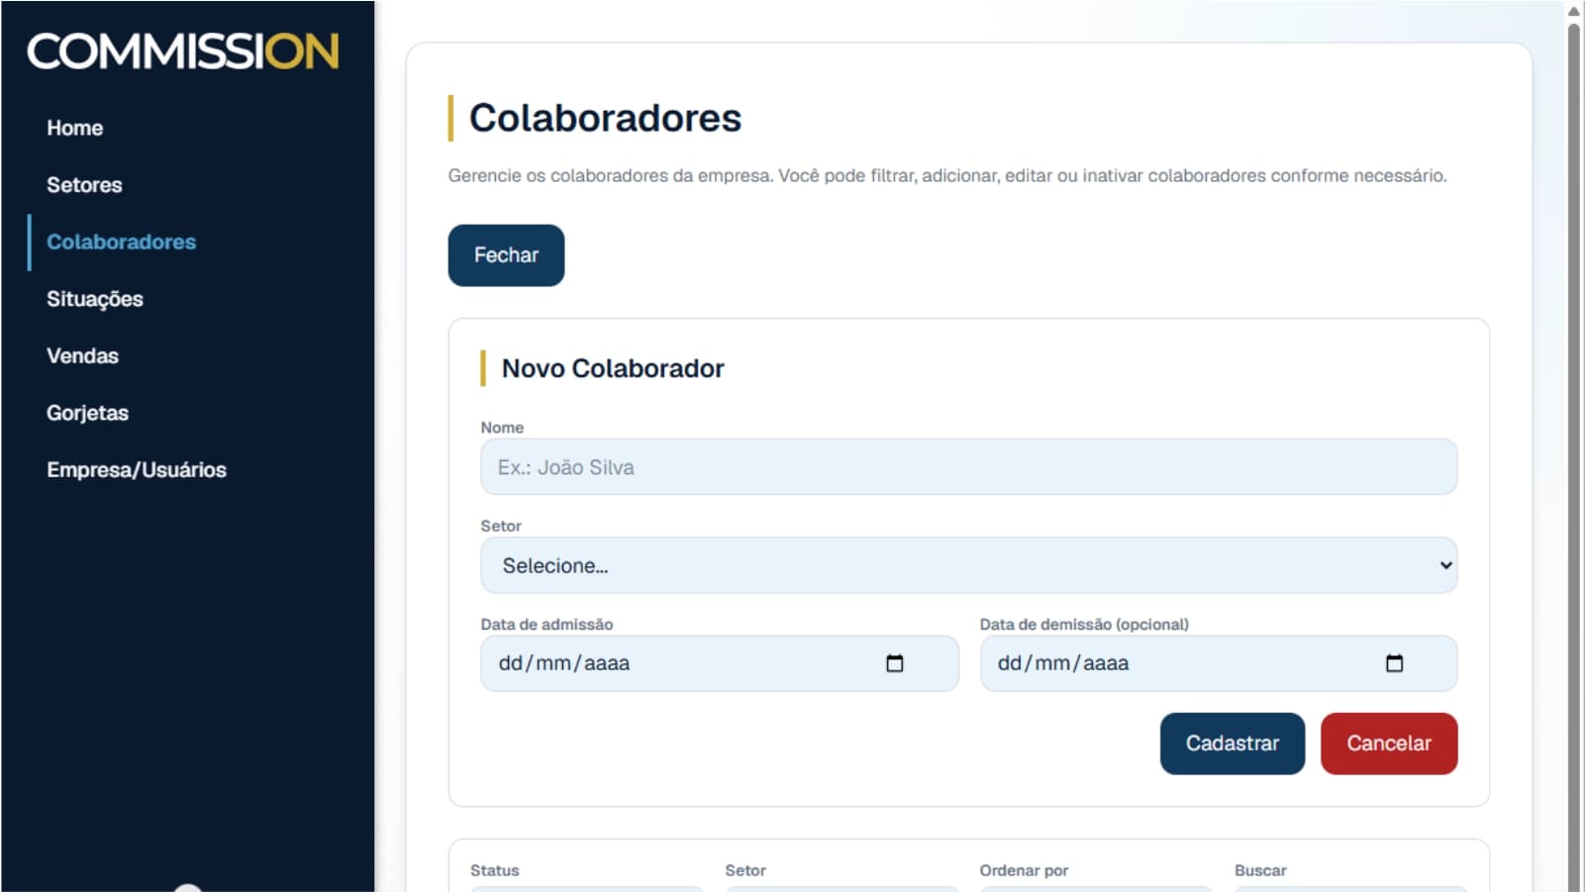Click the Ordenar por filter label

coord(1024,870)
